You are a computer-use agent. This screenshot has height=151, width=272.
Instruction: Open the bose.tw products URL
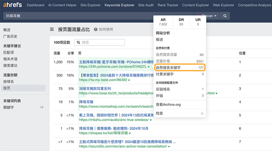click(116, 93)
